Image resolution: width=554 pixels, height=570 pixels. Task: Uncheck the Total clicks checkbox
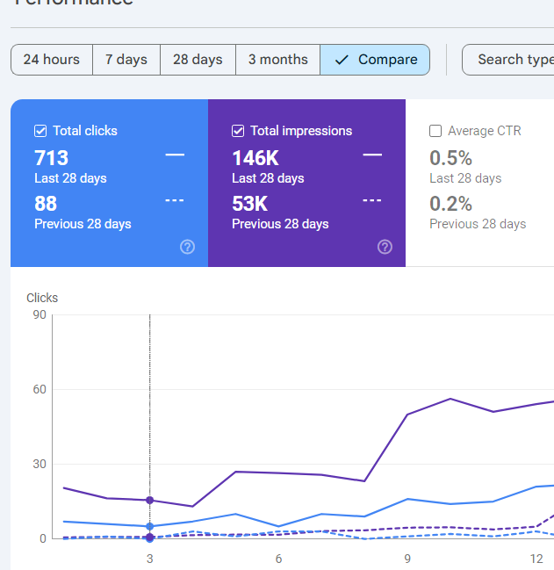click(40, 131)
